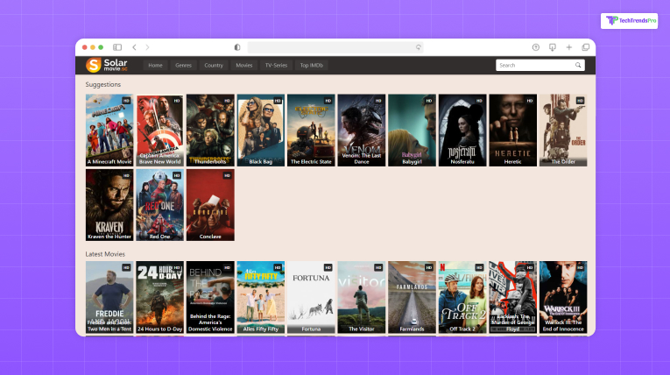Click the SolarMovie logo
The height and width of the screenshot is (375, 670).
coord(107,65)
